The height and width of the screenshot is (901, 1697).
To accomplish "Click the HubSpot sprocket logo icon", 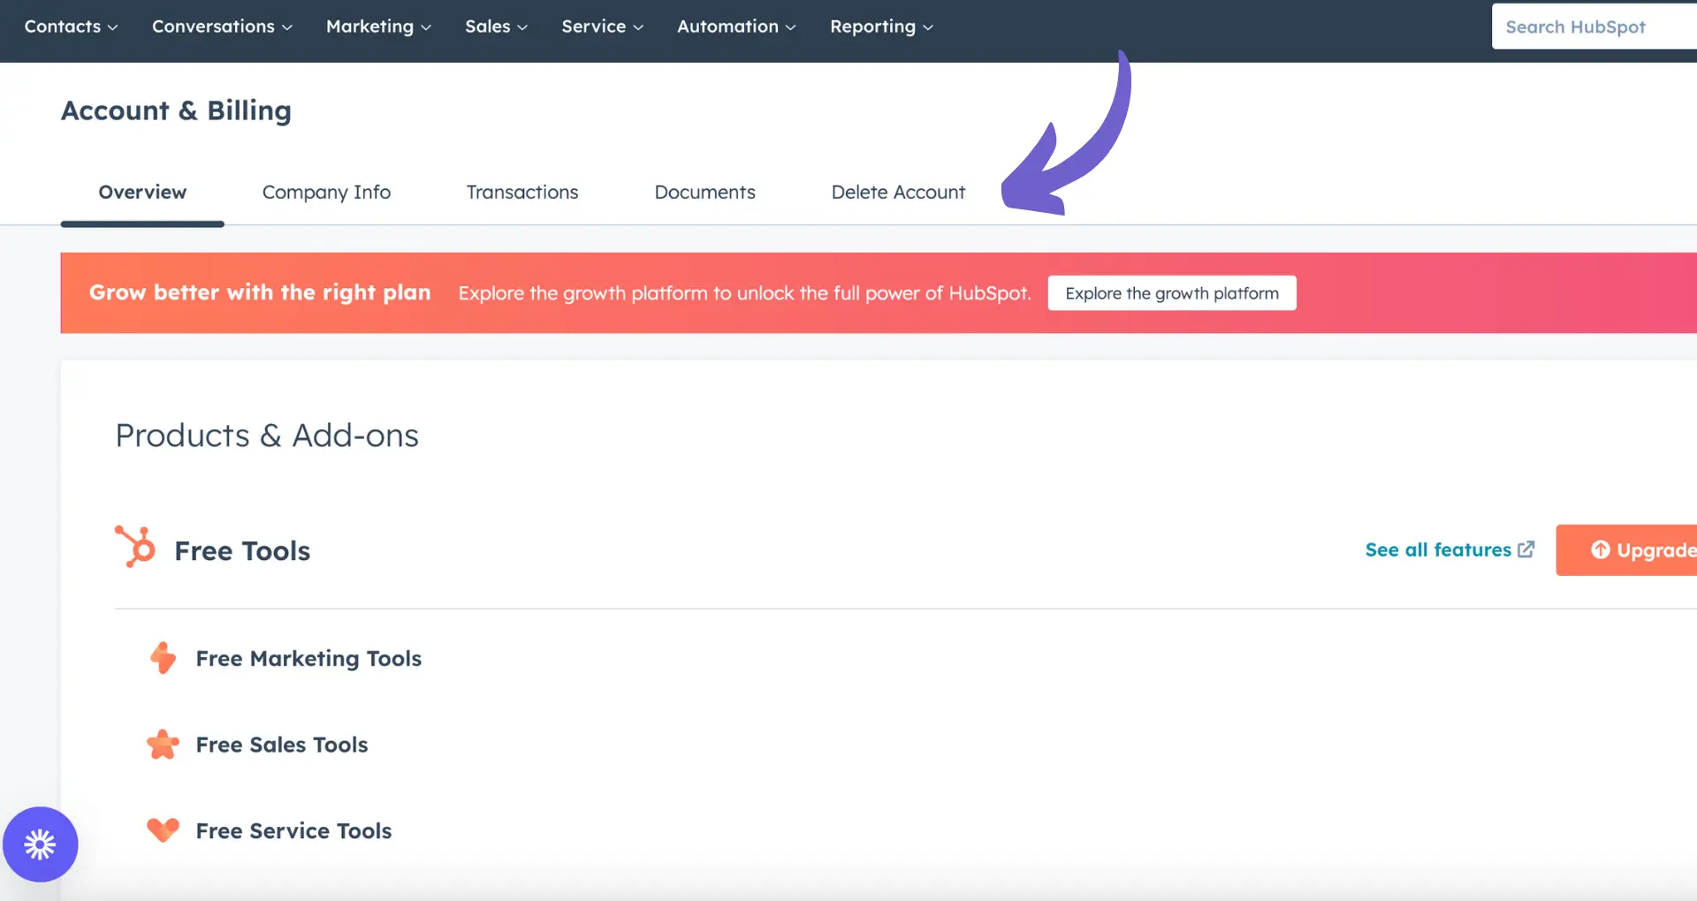I will click(x=135, y=547).
